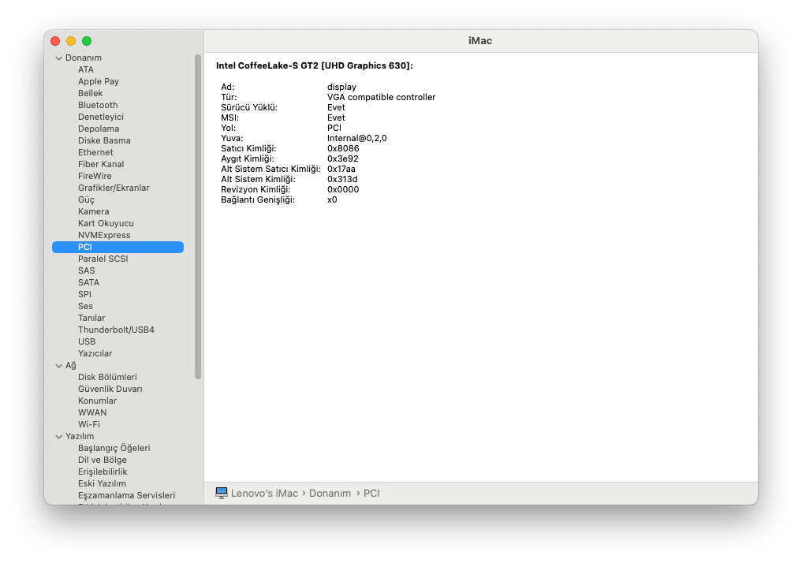The width and height of the screenshot is (802, 563).
Task: Select Wi-Fi item
Action: (x=89, y=424)
